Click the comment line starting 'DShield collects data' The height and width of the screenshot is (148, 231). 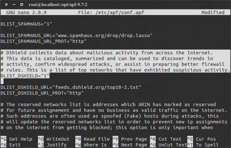click(x=107, y=53)
